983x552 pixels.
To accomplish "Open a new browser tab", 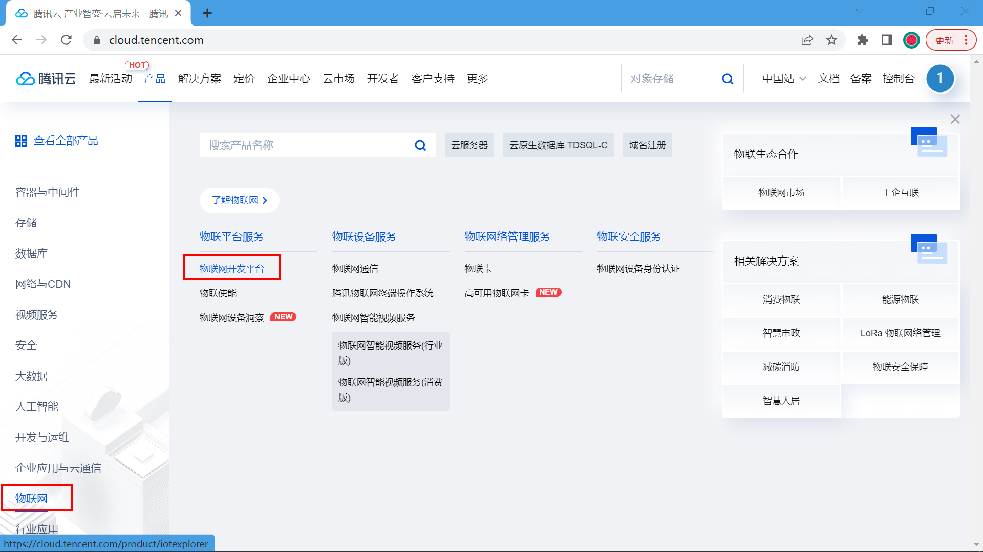I will tap(207, 13).
